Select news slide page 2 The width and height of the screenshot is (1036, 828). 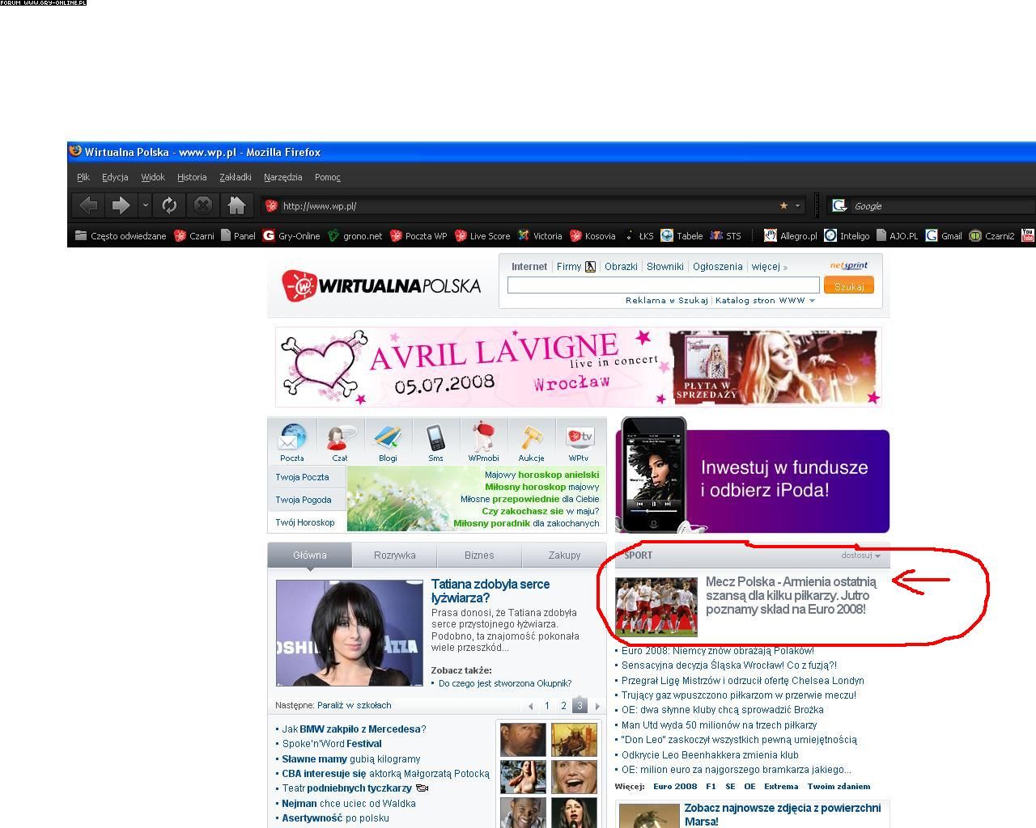coord(563,706)
